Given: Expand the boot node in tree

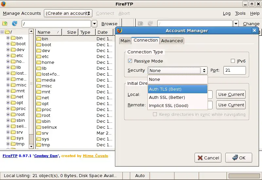Looking at the screenshot, I should coord(8,44).
